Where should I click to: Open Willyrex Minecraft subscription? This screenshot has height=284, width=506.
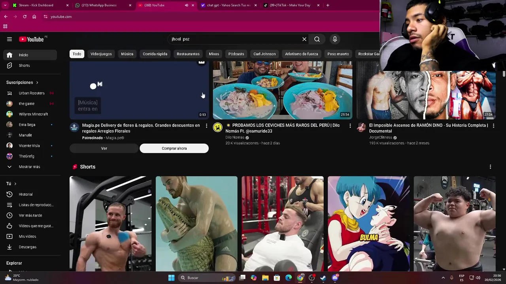click(x=30, y=114)
